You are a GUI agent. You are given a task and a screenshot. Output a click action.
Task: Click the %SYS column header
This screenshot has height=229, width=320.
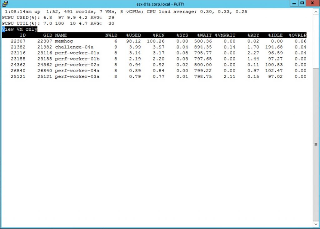[x=182, y=35]
